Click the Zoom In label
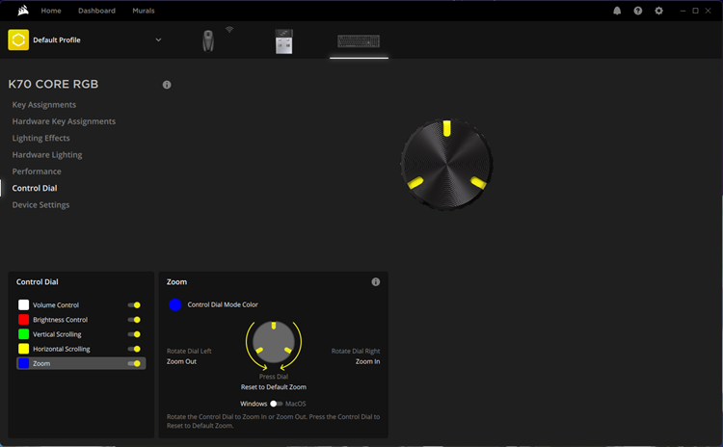Viewport: 723px width, 447px height. pos(367,362)
